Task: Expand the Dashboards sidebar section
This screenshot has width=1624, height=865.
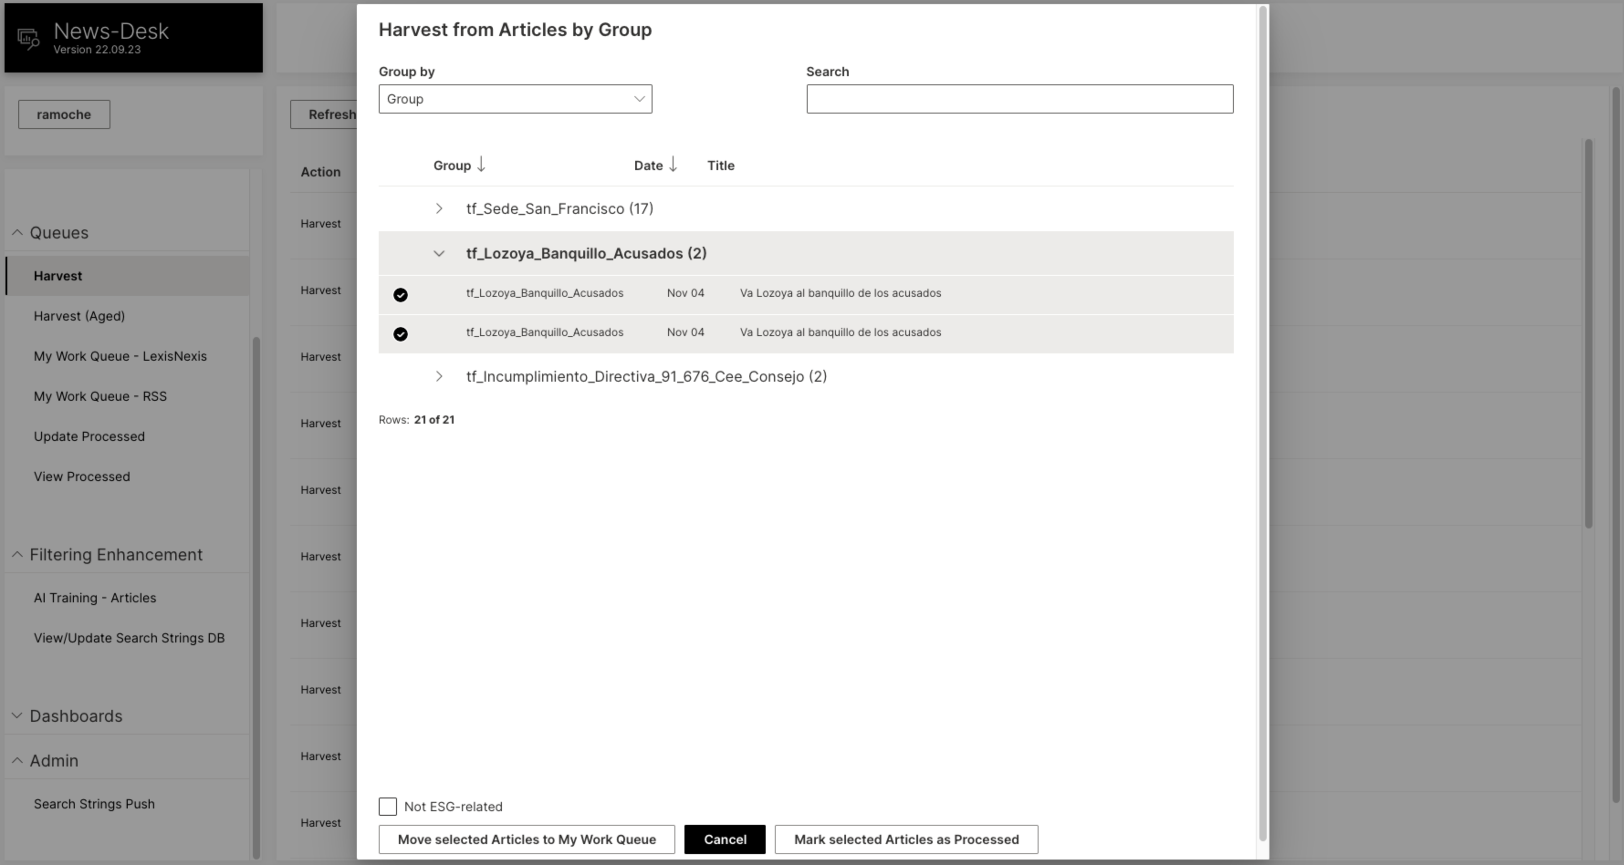Action: pyautogui.click(x=17, y=716)
